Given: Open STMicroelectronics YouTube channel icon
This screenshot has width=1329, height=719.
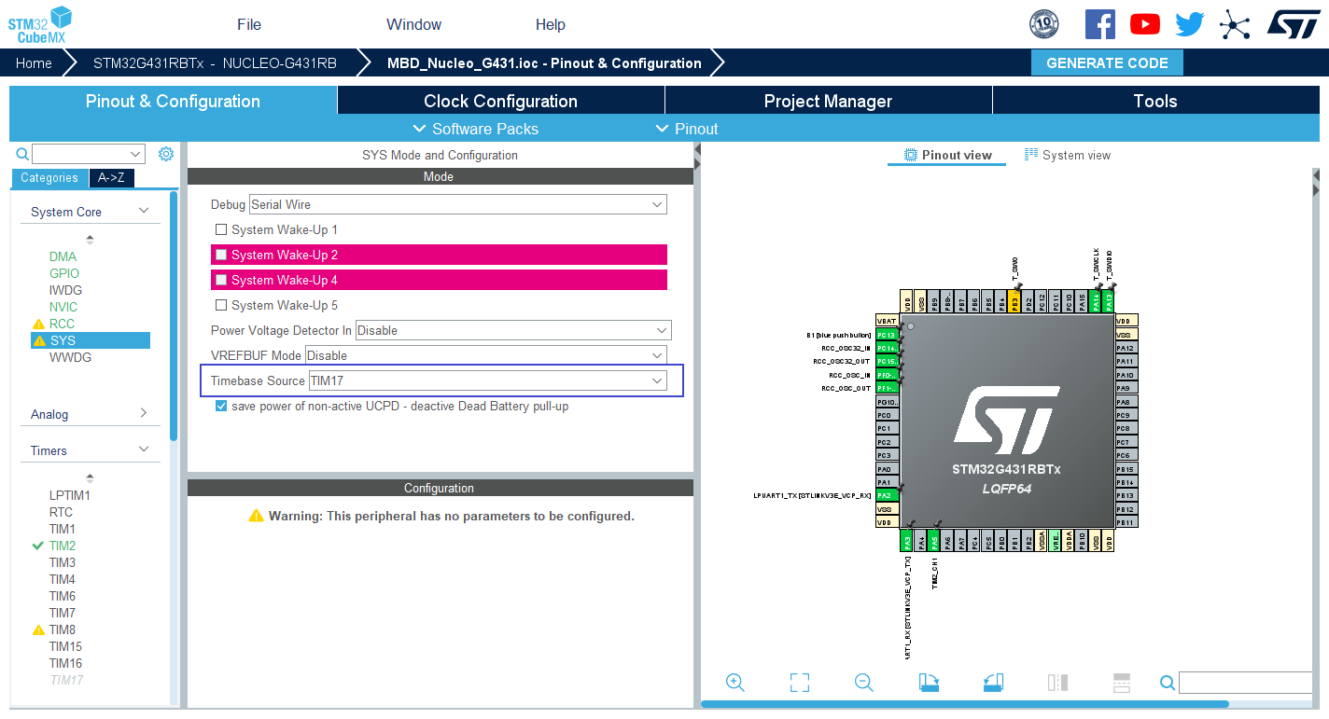Looking at the screenshot, I should point(1144,24).
